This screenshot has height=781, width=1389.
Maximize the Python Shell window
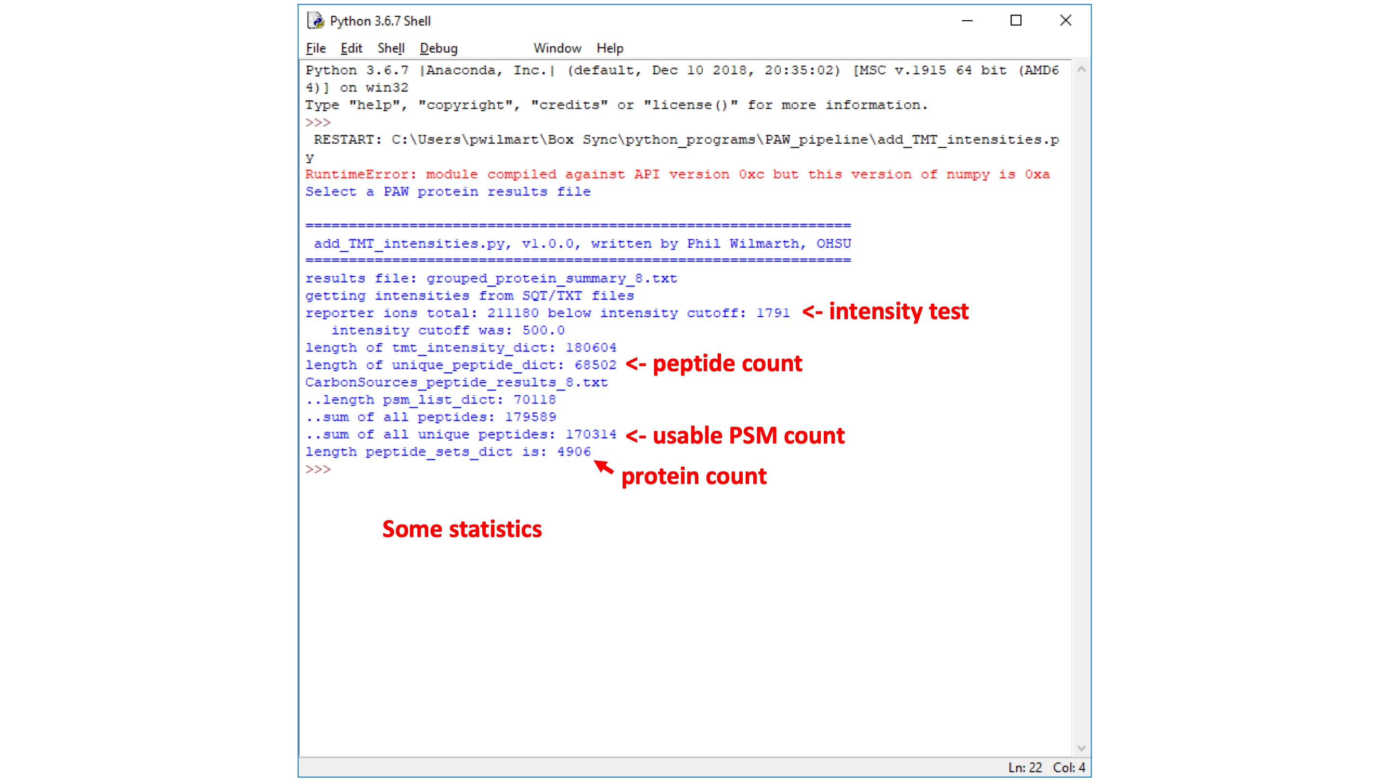[x=1016, y=20]
